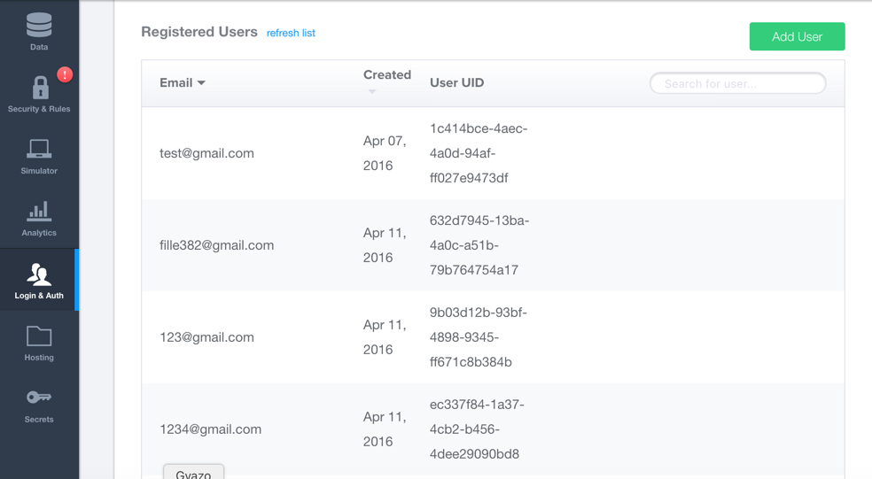Click the Add User button
The width and height of the screenshot is (872, 479).
pos(797,36)
